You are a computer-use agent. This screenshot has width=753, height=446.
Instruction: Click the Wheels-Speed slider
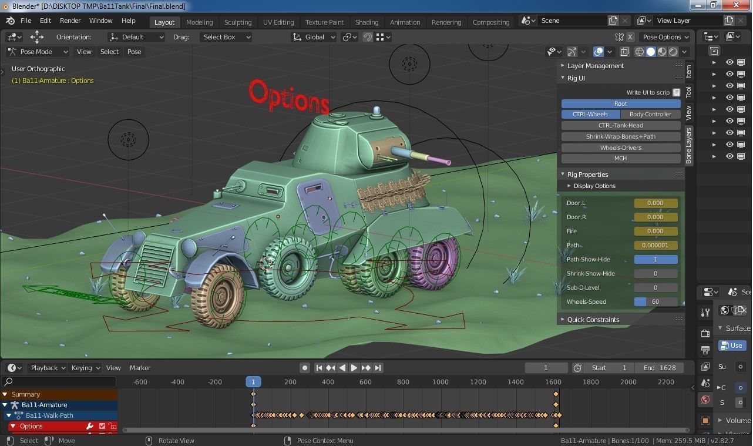(655, 301)
